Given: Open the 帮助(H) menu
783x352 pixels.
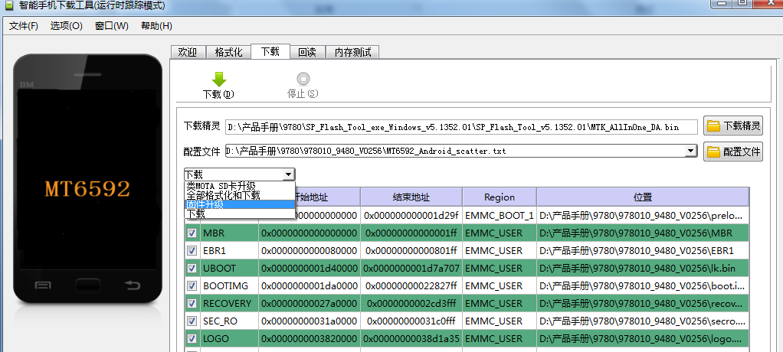Looking at the screenshot, I should [156, 26].
